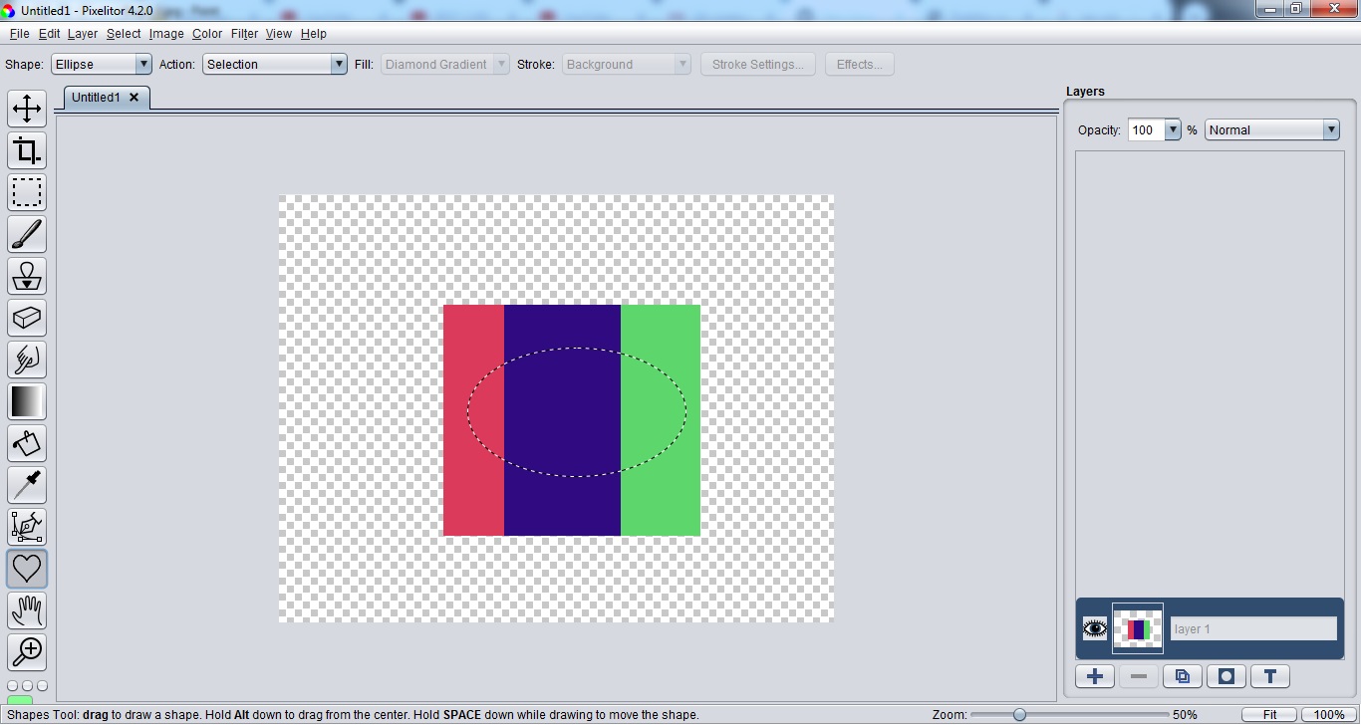Screen dimensions: 1361x725
Task: Open the Image menu
Action: point(166,34)
